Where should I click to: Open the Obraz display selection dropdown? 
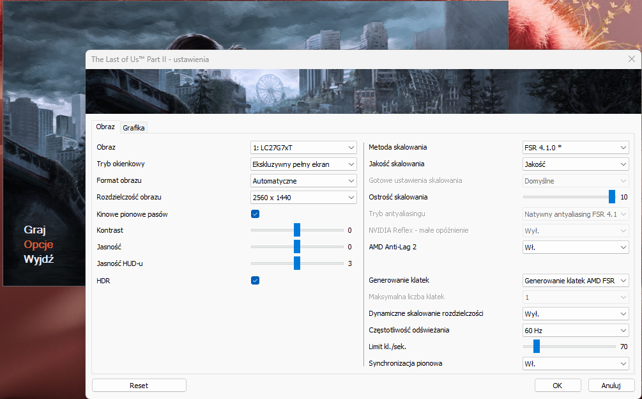tap(303, 148)
